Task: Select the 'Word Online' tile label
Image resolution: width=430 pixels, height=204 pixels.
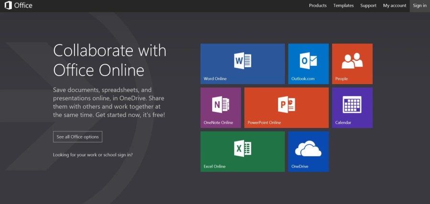Action: (x=215, y=79)
